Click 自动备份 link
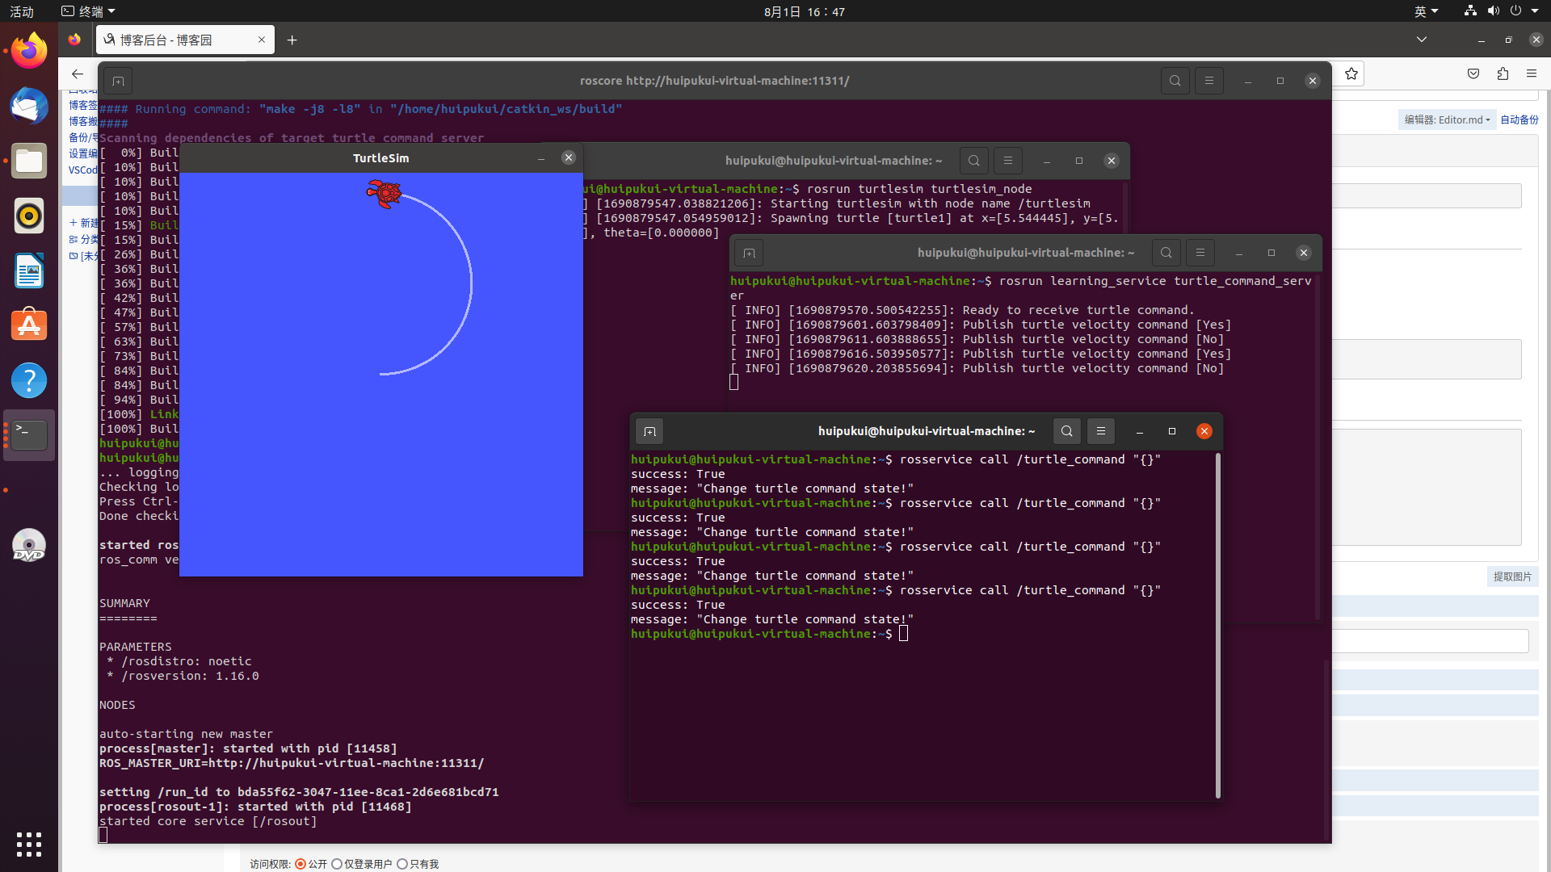 [1519, 119]
